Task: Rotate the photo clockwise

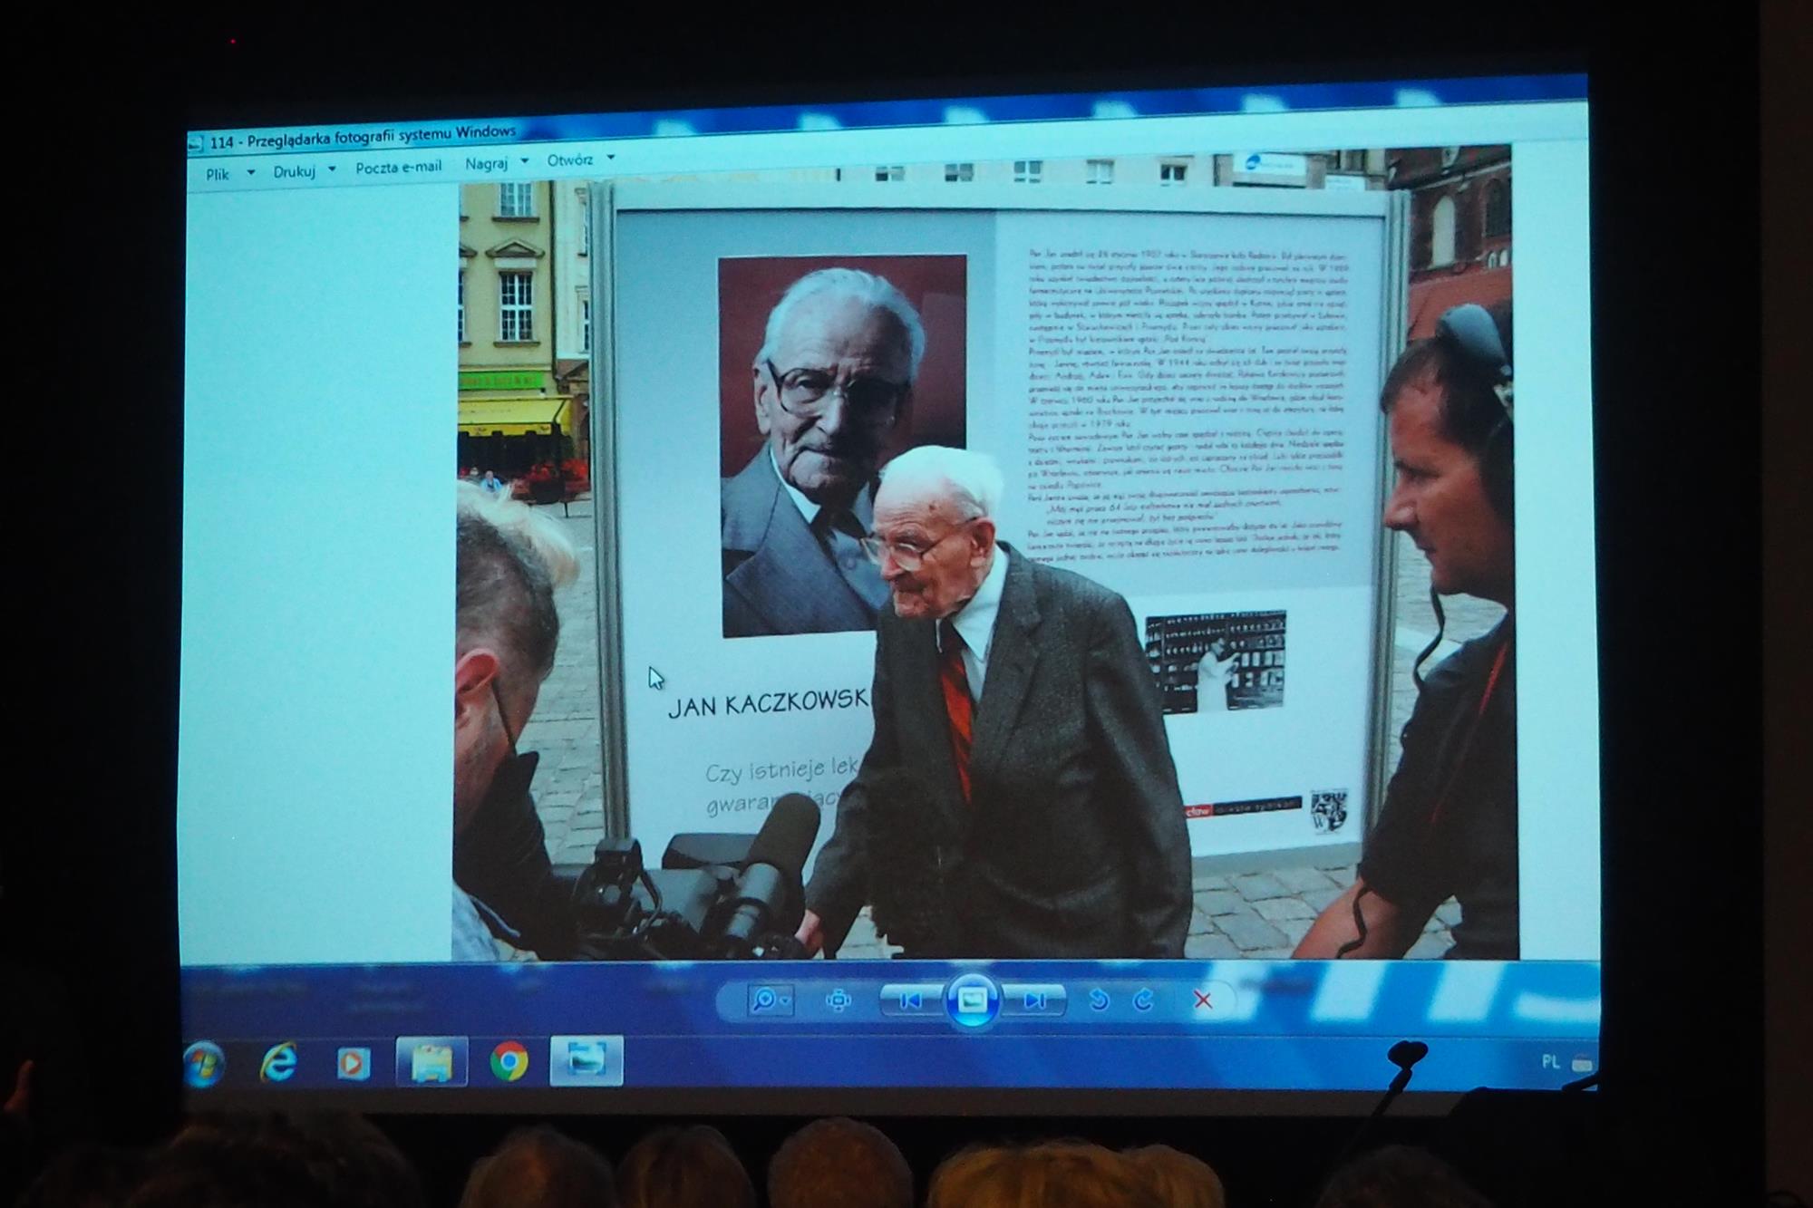Action: [1144, 1000]
